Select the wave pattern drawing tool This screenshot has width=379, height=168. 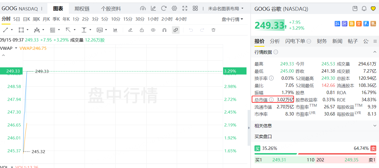click(37, 30)
